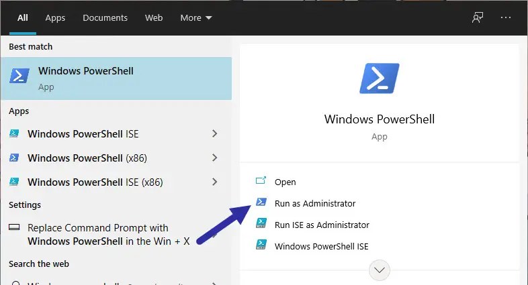Open Windows PowerShell ISE action in details pane
The width and height of the screenshot is (528, 285).
pos(322,246)
